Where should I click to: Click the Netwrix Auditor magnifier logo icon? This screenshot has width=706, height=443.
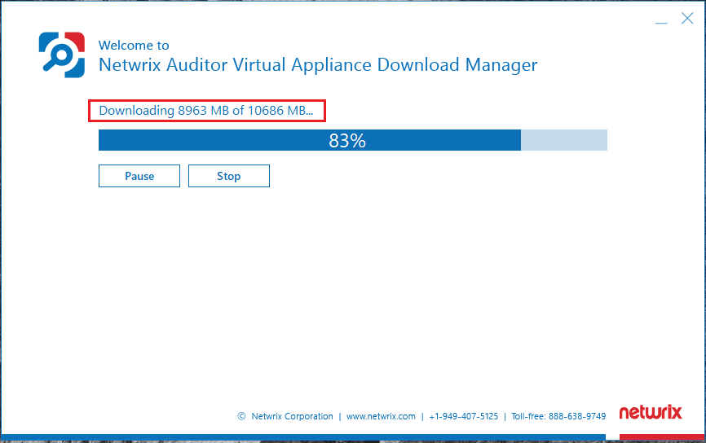(62, 55)
